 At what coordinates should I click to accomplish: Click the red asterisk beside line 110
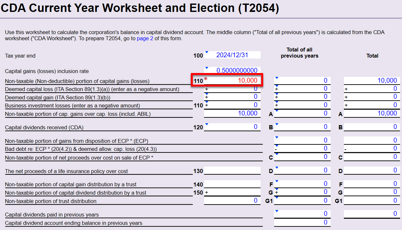click(x=206, y=79)
